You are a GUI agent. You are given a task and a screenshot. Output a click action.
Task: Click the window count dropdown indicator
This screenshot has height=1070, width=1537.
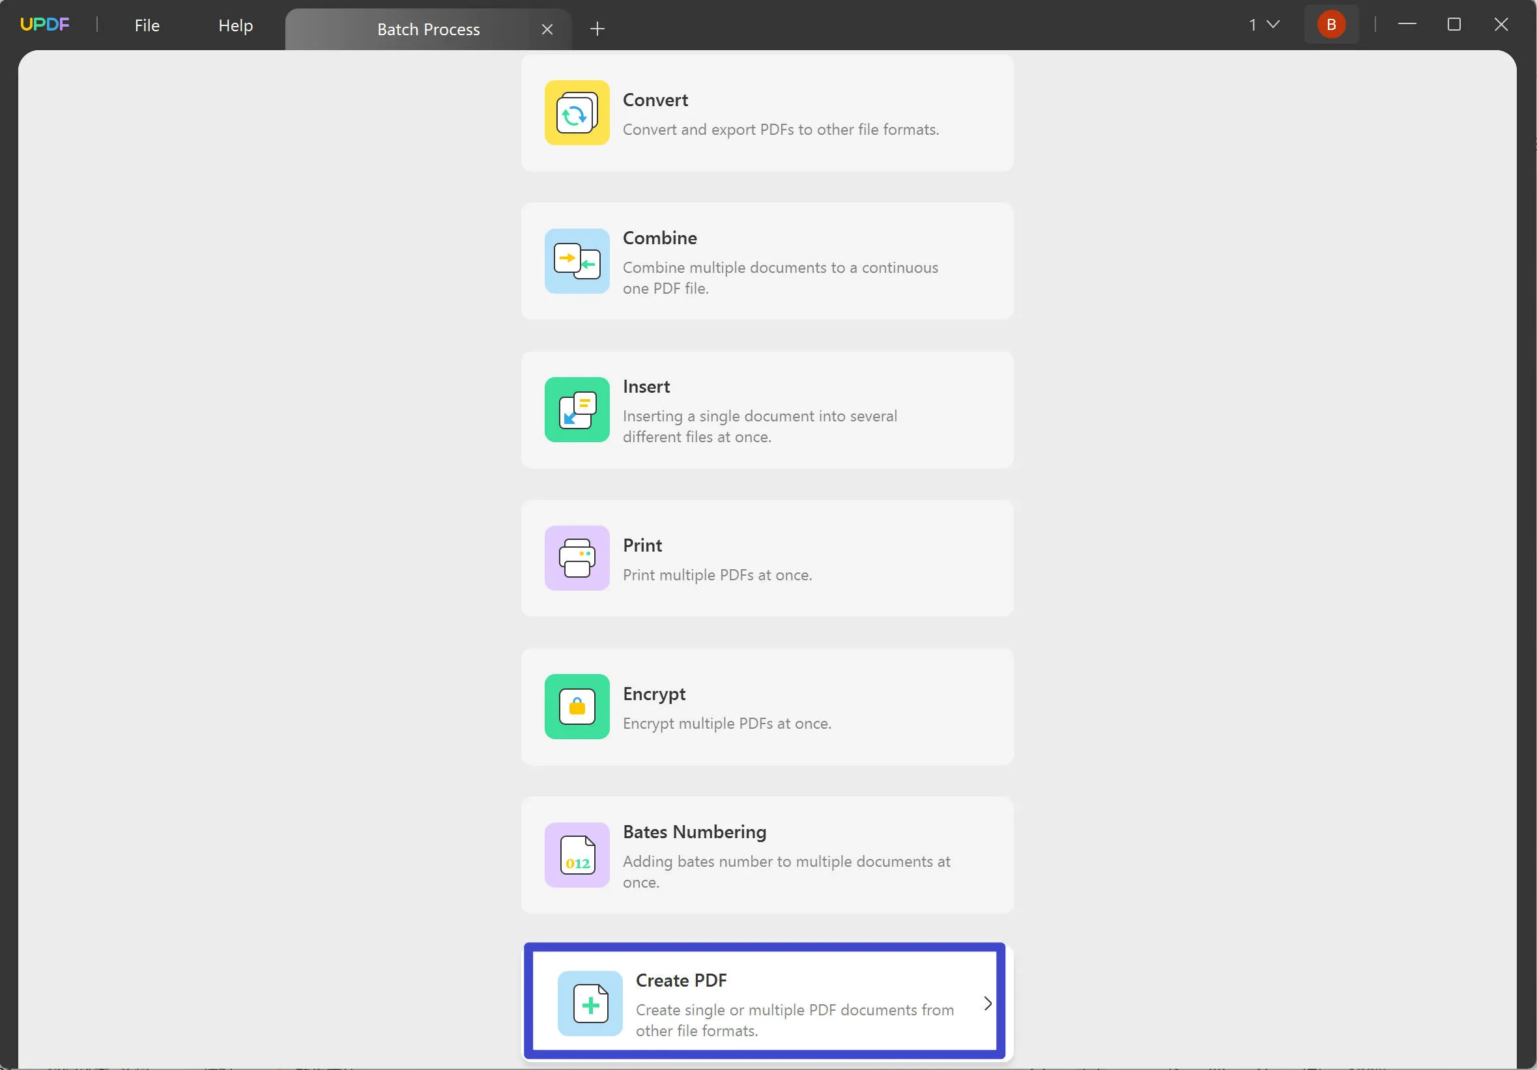click(x=1265, y=25)
